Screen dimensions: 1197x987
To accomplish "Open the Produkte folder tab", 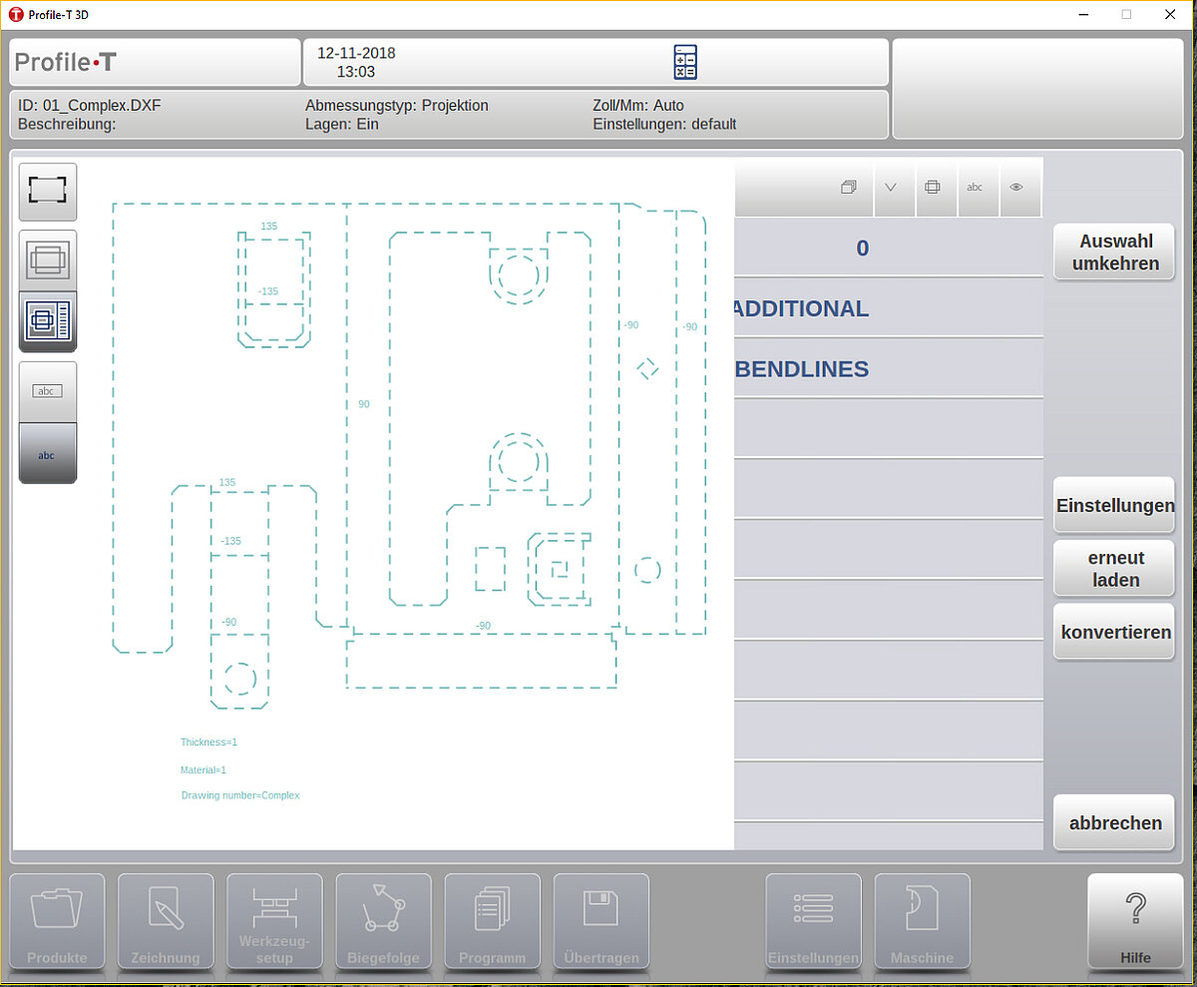I will pos(57,922).
